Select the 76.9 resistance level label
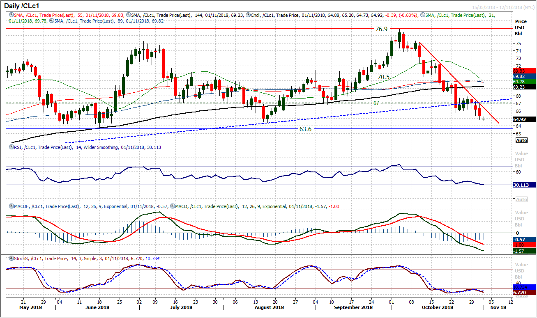The width and height of the screenshot is (537, 318). (381, 29)
